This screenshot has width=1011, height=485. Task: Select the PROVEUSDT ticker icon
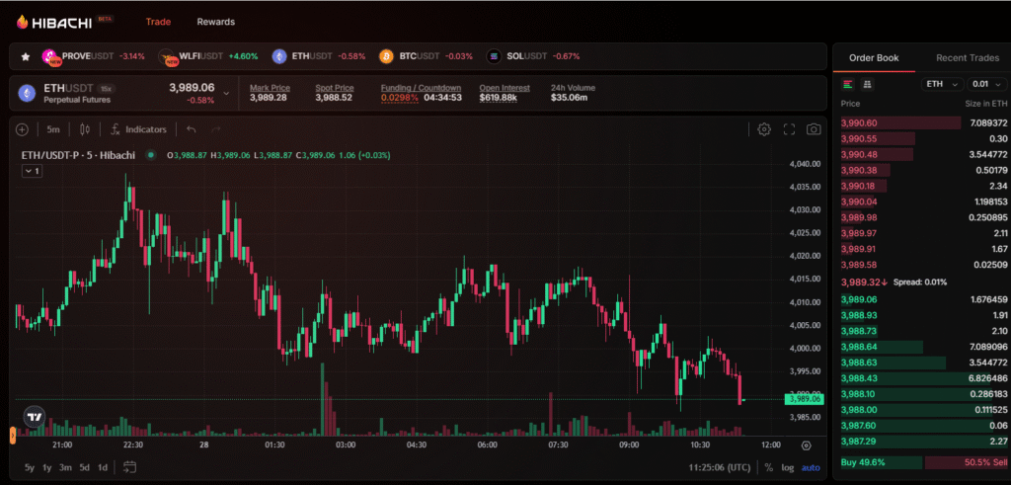coord(49,56)
